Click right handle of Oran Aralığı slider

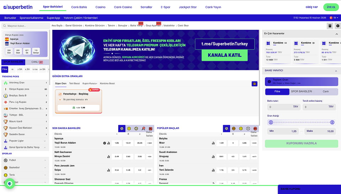point(332,123)
